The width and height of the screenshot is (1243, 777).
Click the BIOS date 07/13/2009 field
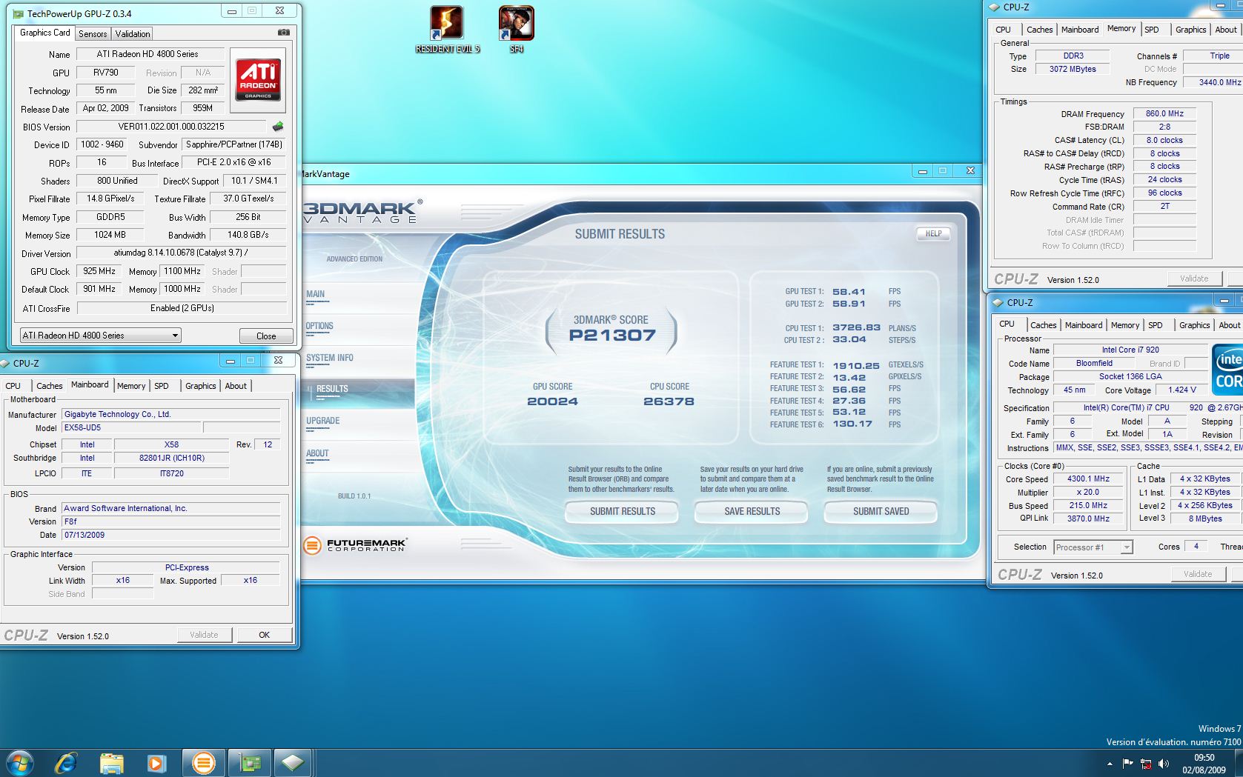coord(170,535)
